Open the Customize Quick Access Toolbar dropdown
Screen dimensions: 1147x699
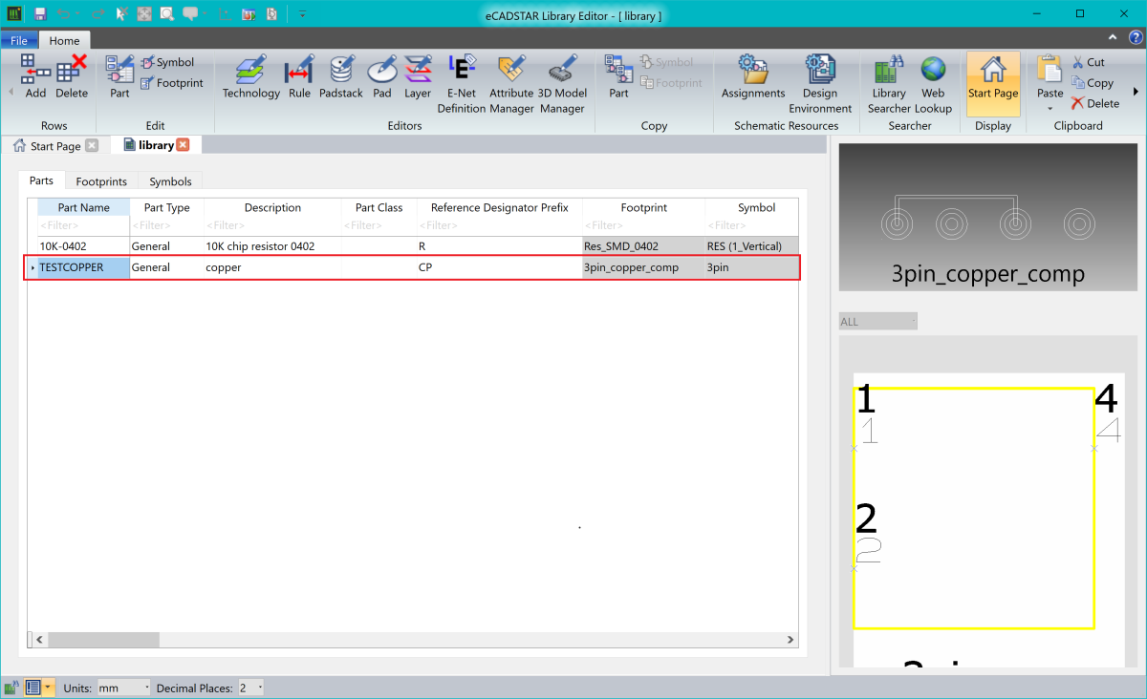point(301,14)
